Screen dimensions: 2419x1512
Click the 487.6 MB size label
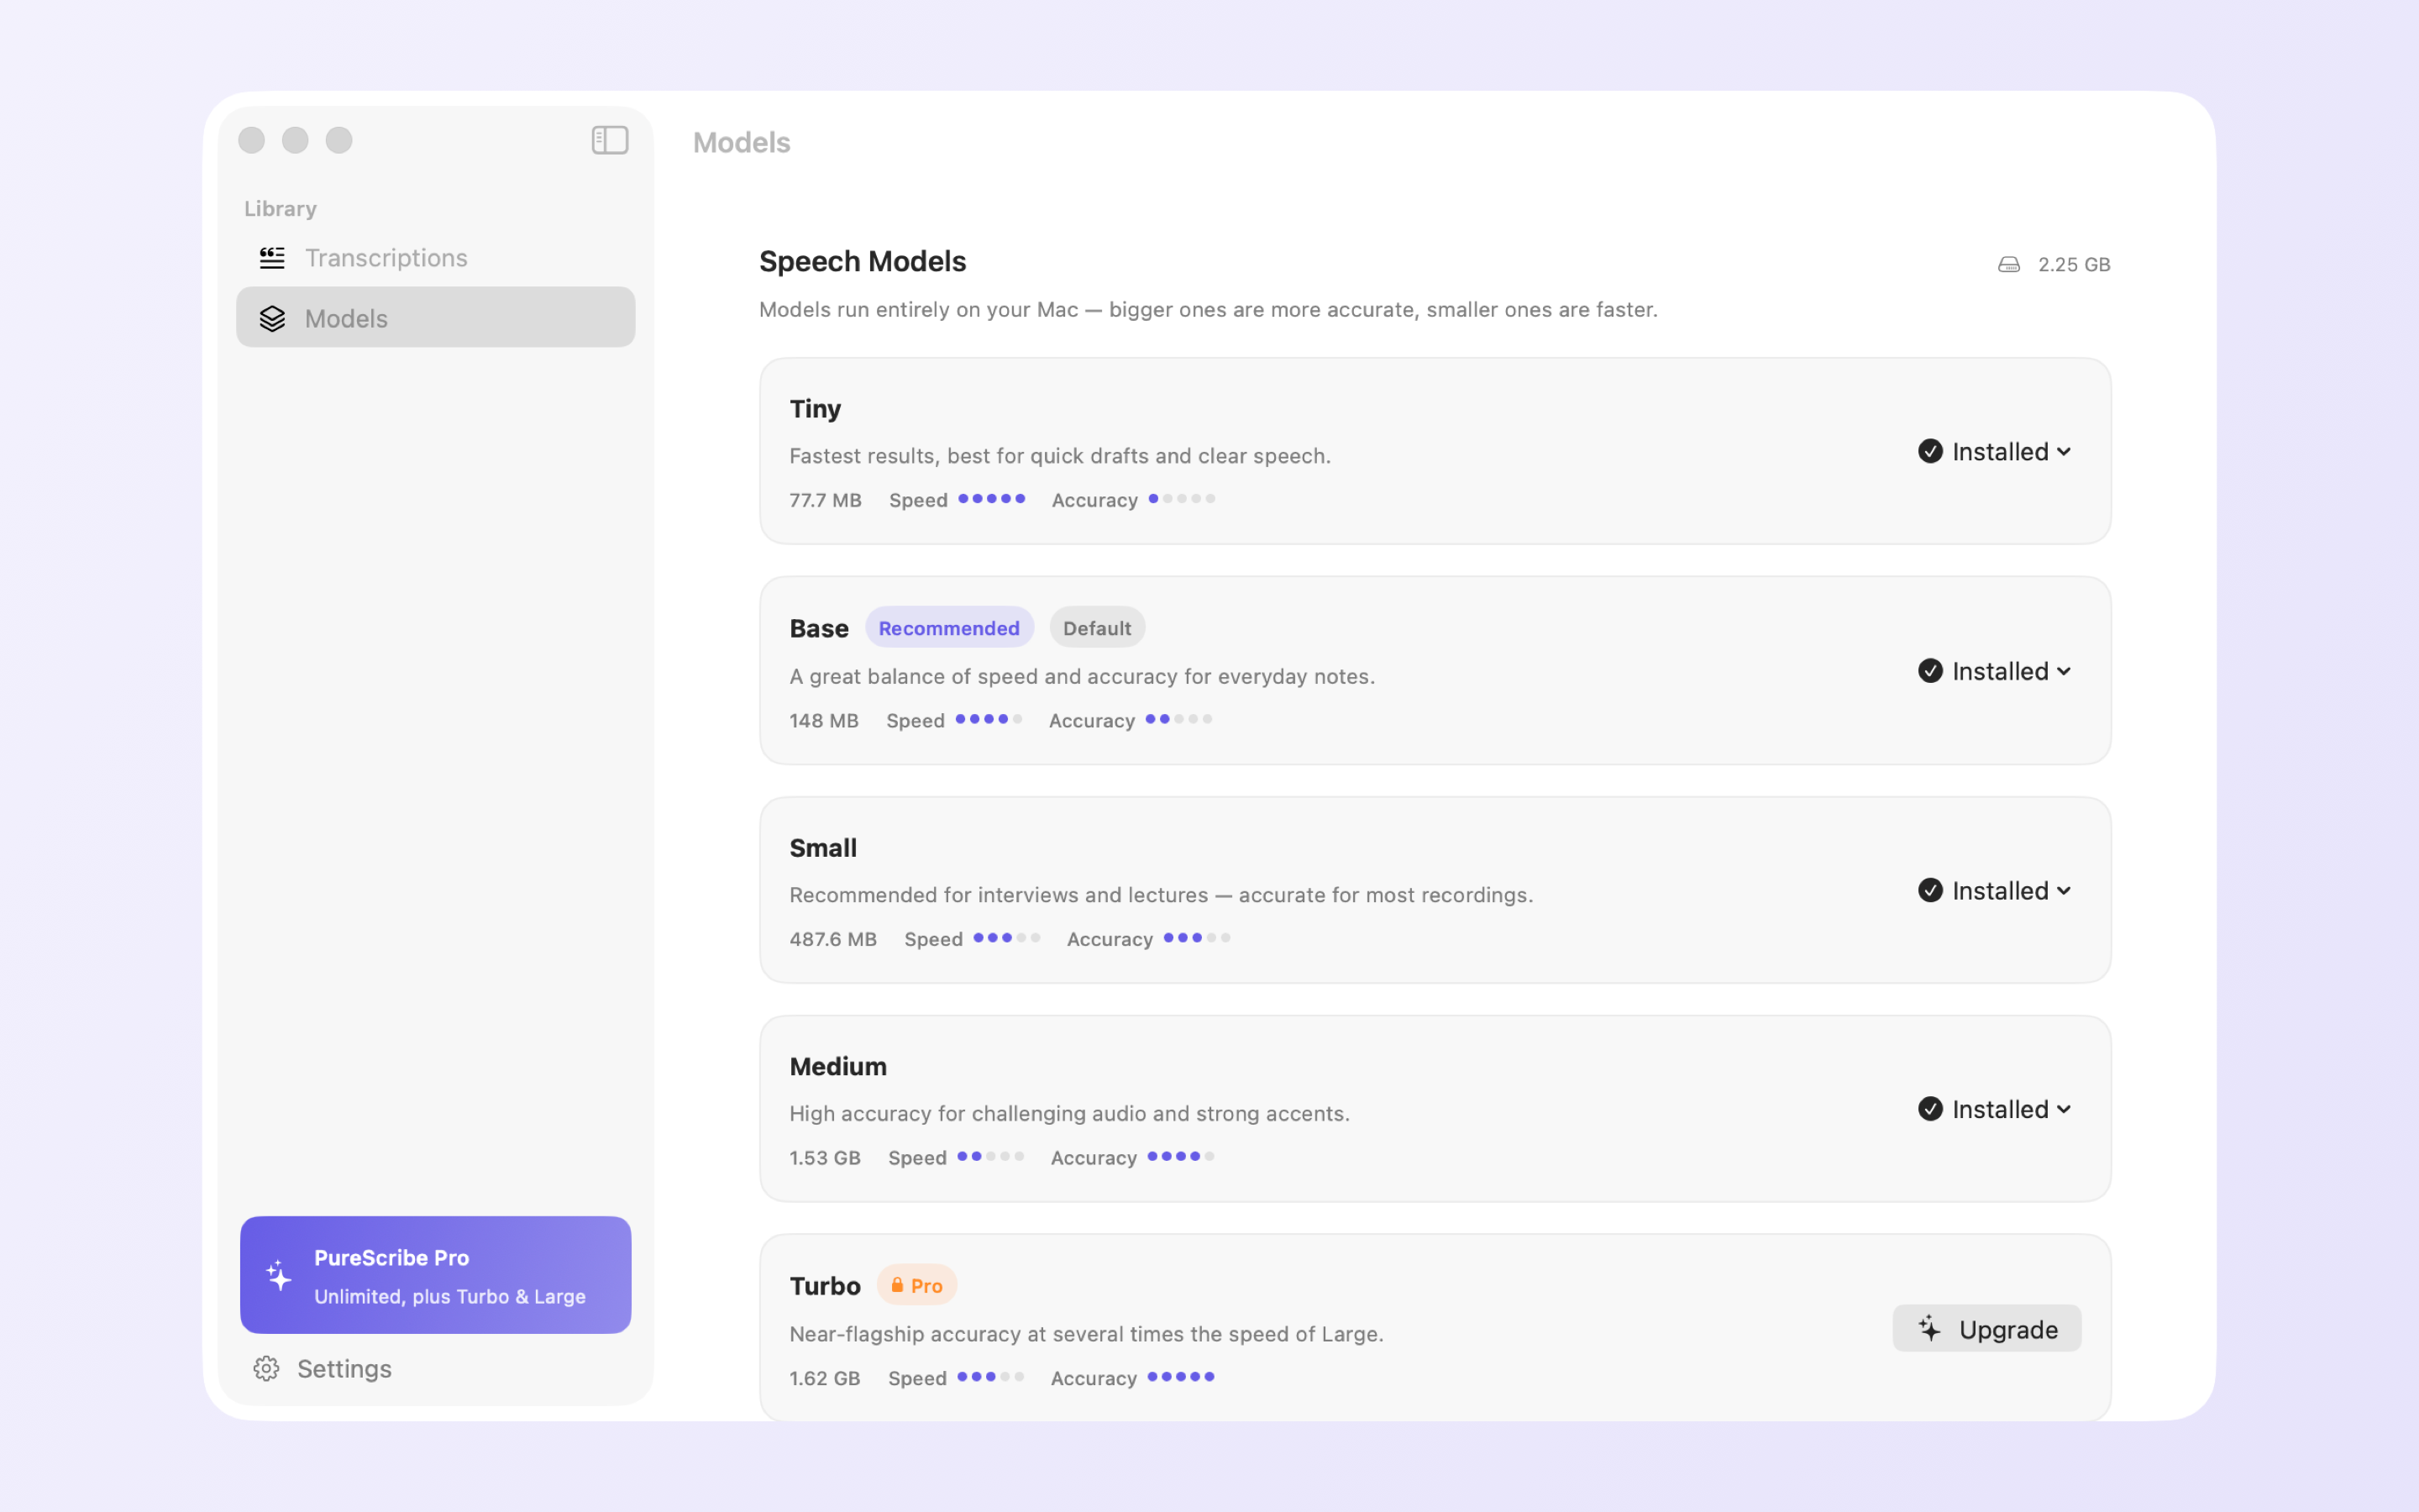tap(832, 939)
